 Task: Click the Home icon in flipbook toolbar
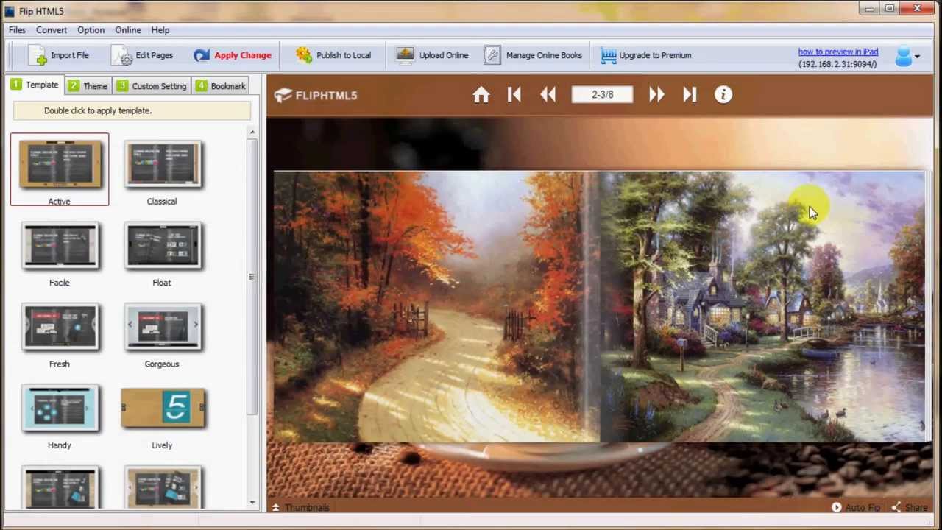click(x=481, y=95)
